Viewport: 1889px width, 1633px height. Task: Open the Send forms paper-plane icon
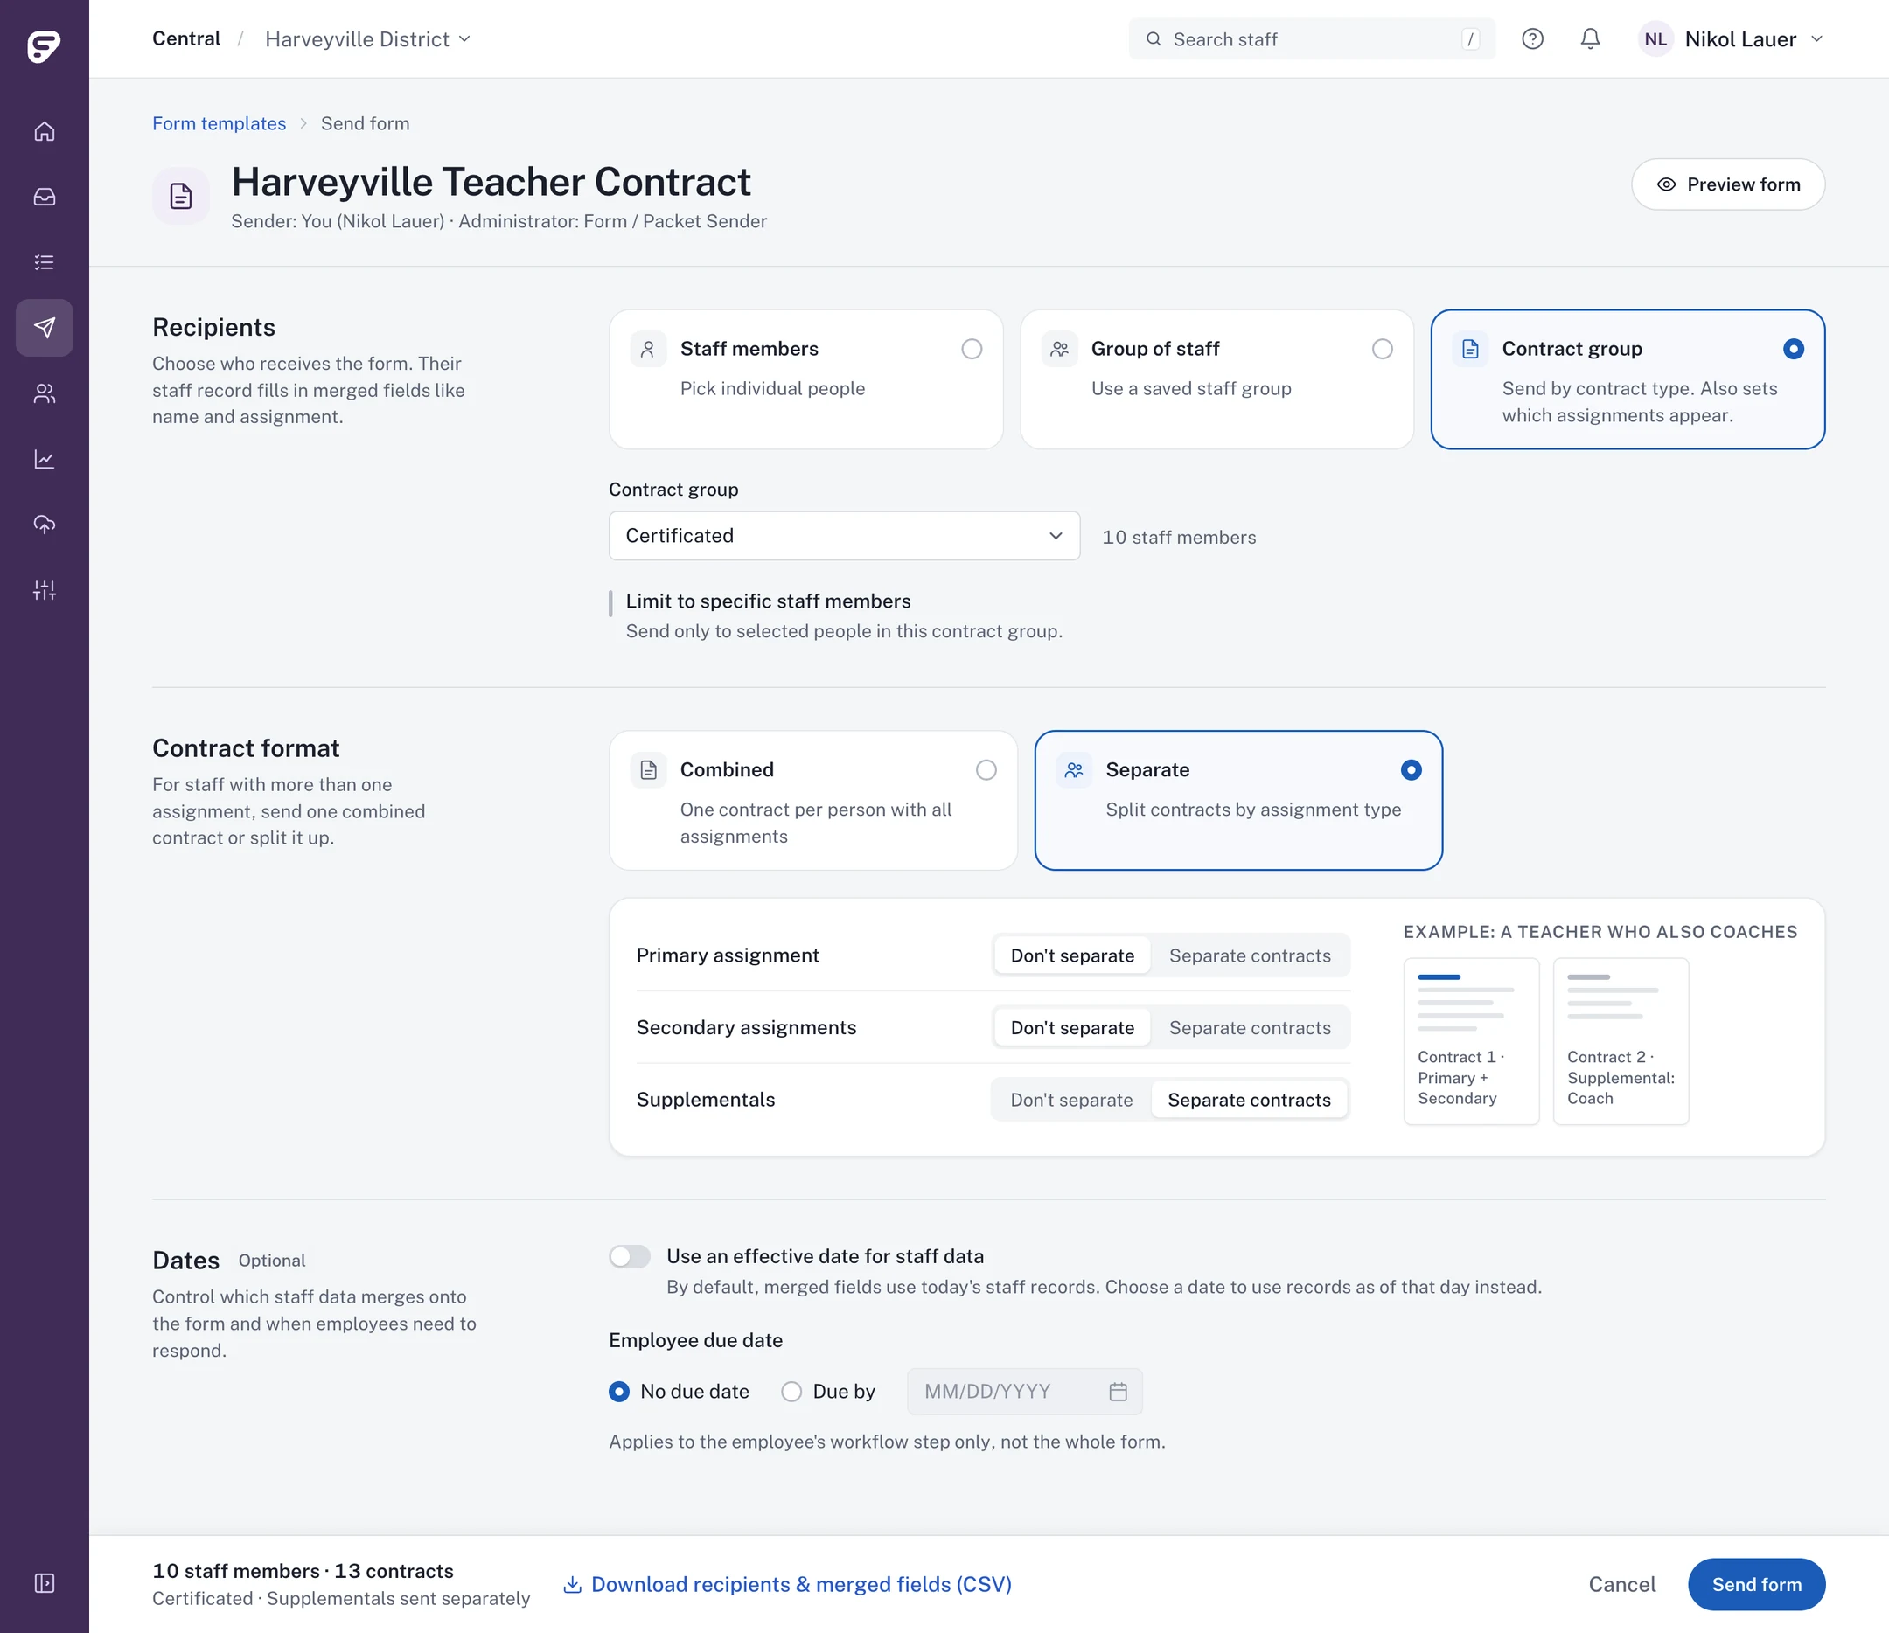(x=44, y=328)
